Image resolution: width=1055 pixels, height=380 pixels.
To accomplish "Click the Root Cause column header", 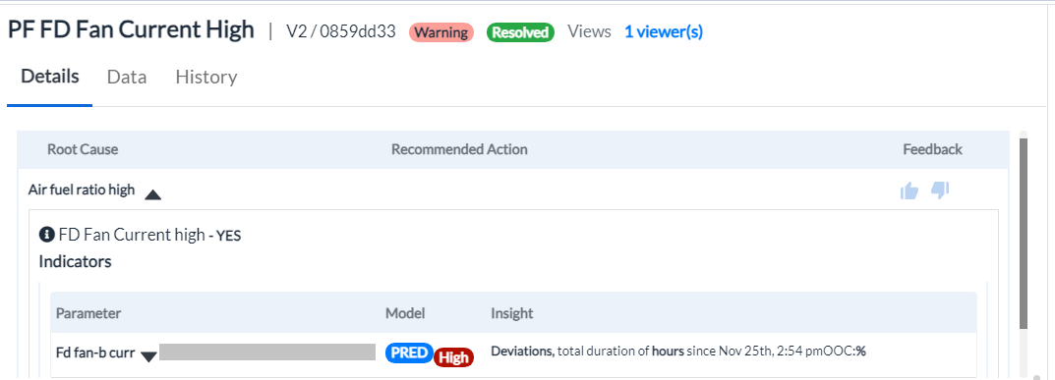I will coord(83,149).
